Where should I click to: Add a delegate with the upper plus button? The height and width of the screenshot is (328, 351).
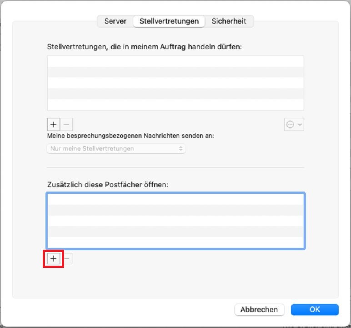[53, 124]
